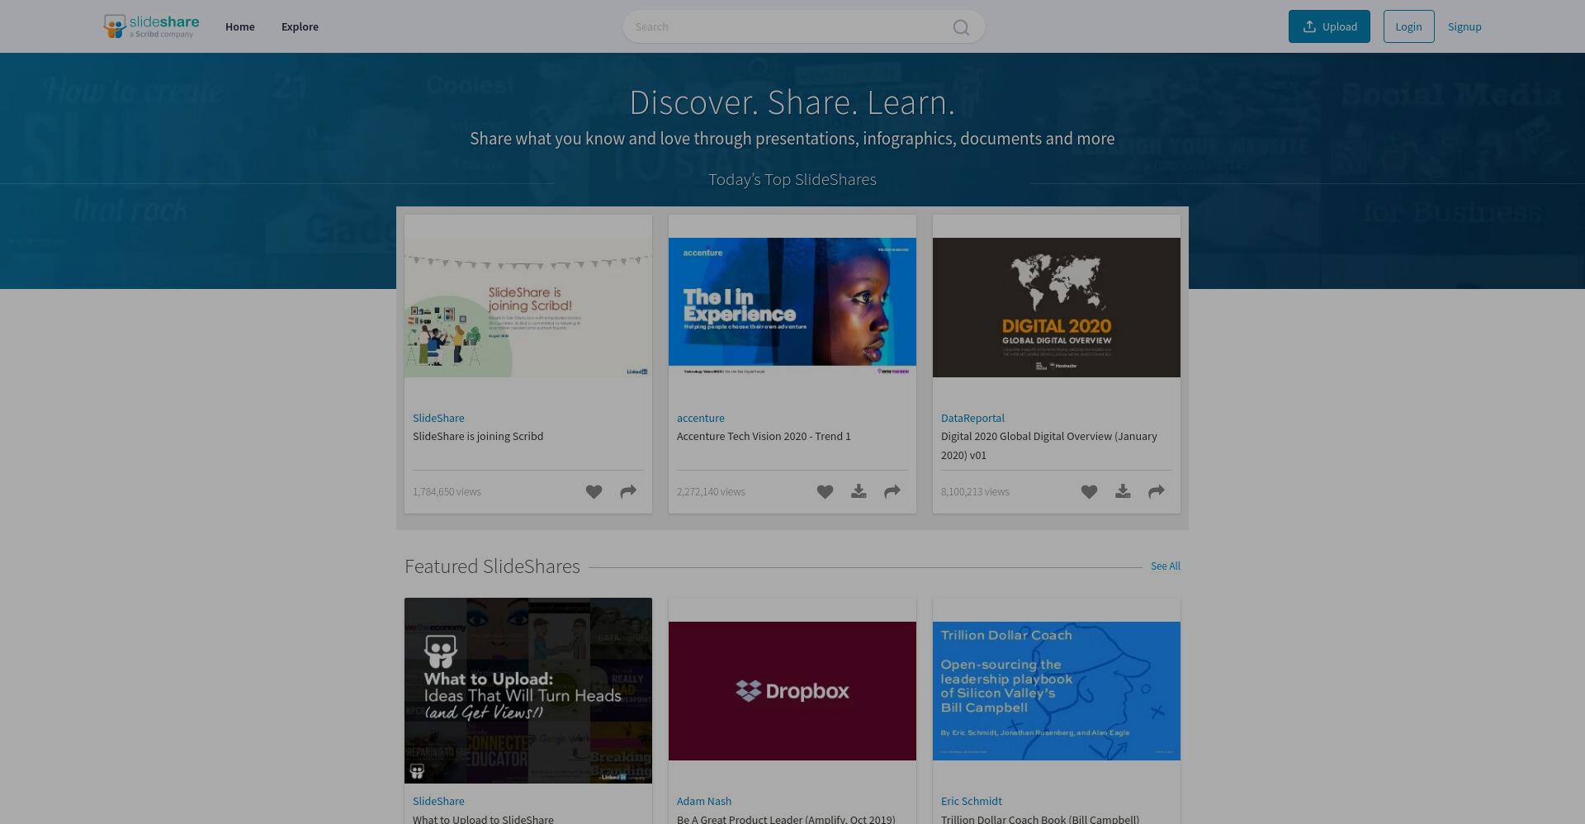Open the Eric Schmidt author link

click(x=972, y=801)
